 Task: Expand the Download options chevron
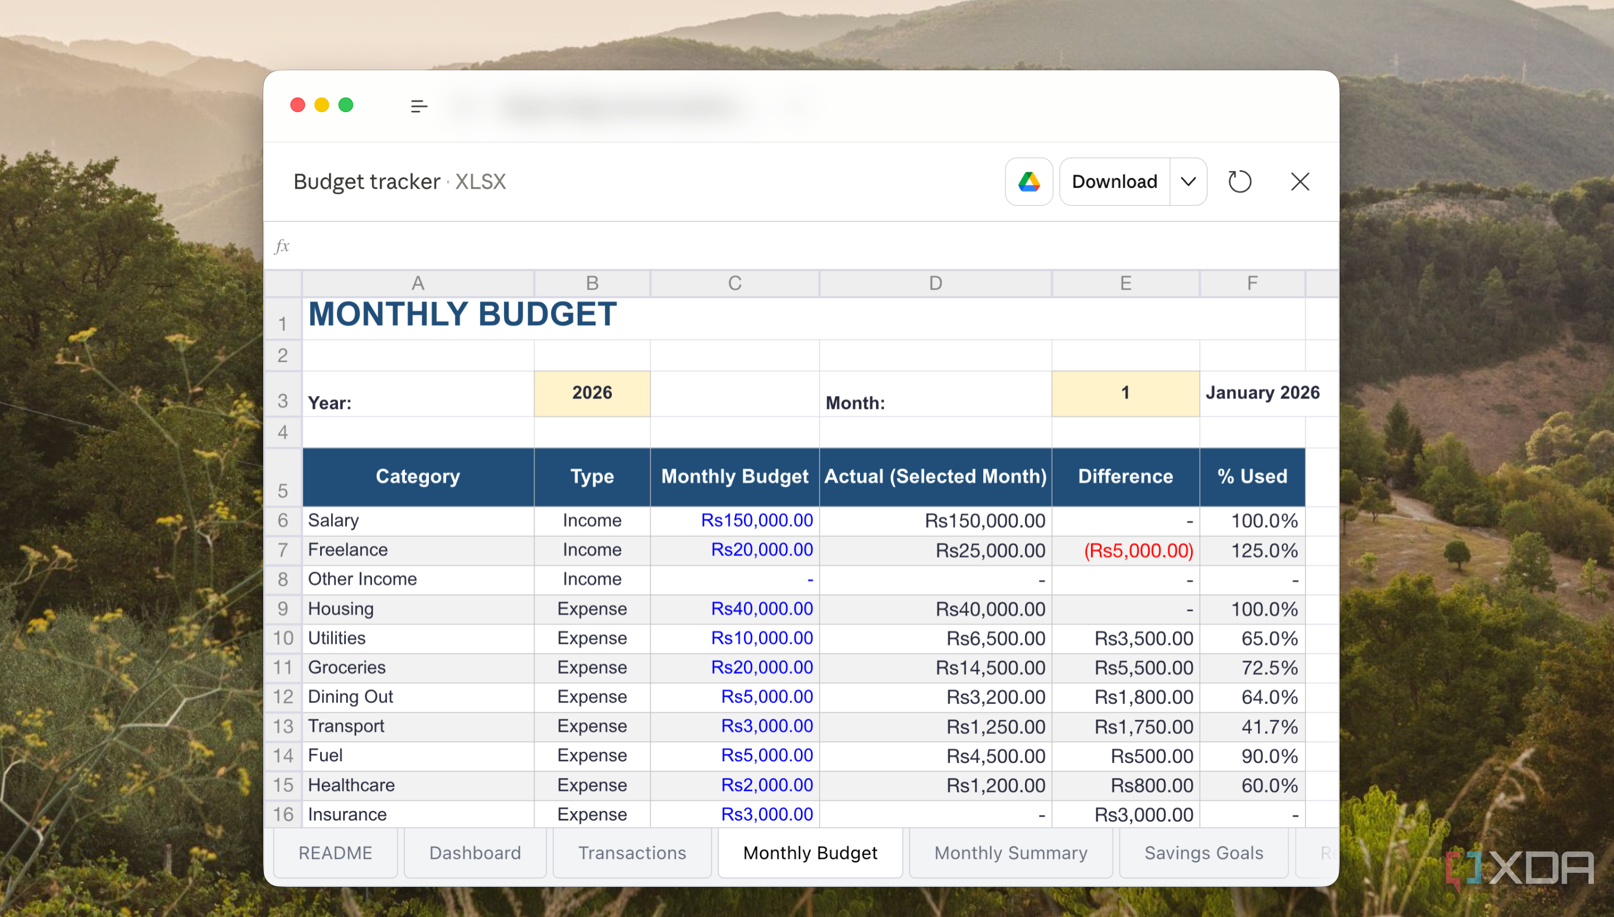coord(1188,181)
